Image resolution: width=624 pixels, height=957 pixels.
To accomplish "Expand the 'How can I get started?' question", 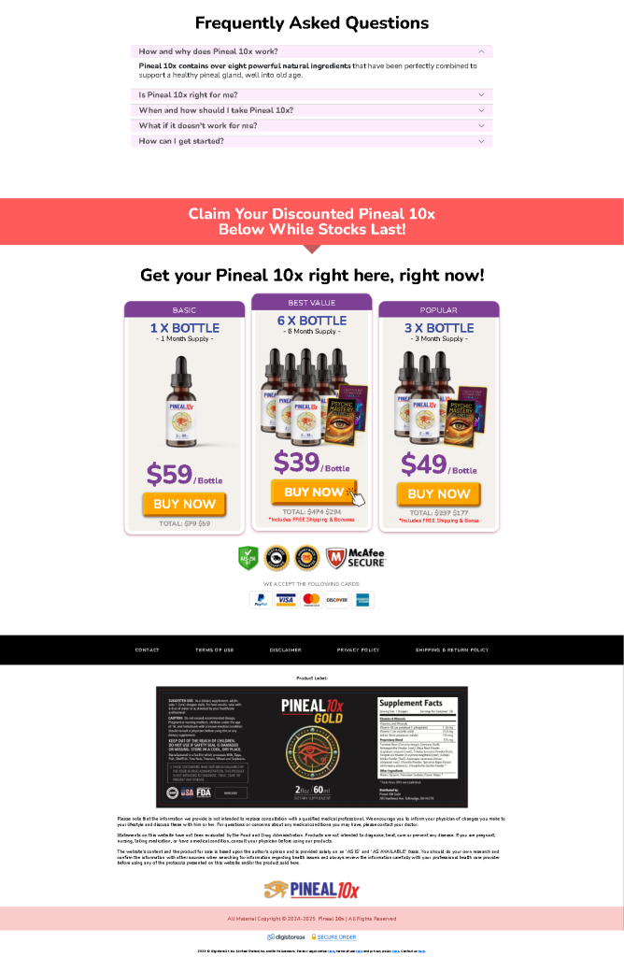I will click(312, 140).
